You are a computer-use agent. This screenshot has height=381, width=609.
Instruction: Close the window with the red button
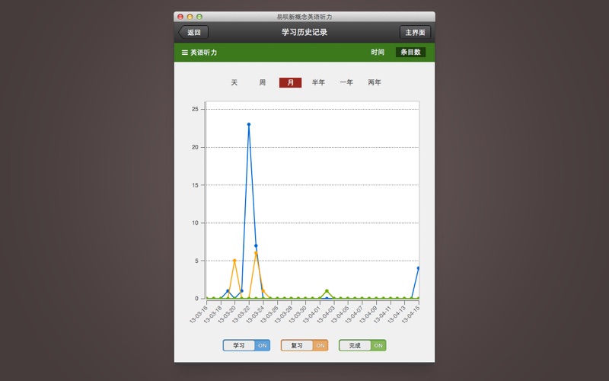180,17
